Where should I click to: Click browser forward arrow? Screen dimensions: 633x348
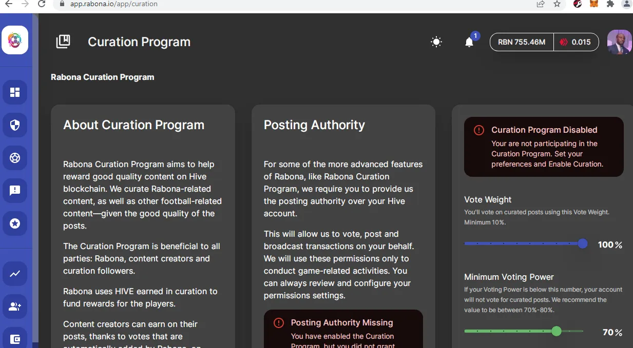click(24, 4)
